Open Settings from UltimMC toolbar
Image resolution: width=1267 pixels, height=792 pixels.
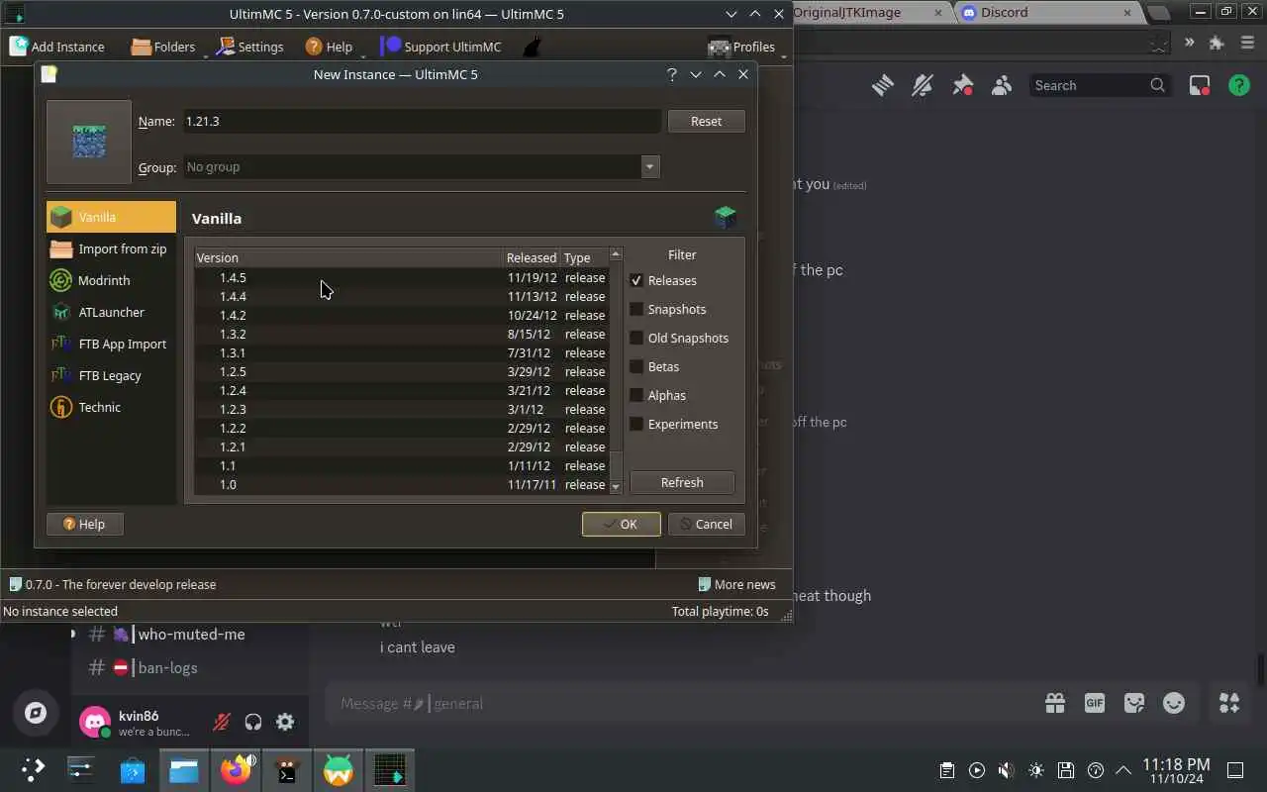point(250,47)
